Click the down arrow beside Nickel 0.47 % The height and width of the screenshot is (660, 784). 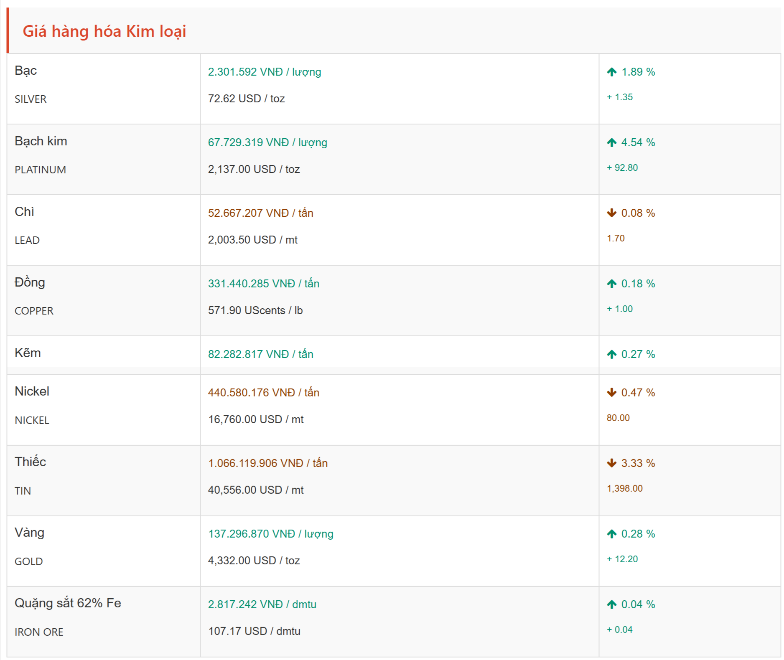pos(611,393)
